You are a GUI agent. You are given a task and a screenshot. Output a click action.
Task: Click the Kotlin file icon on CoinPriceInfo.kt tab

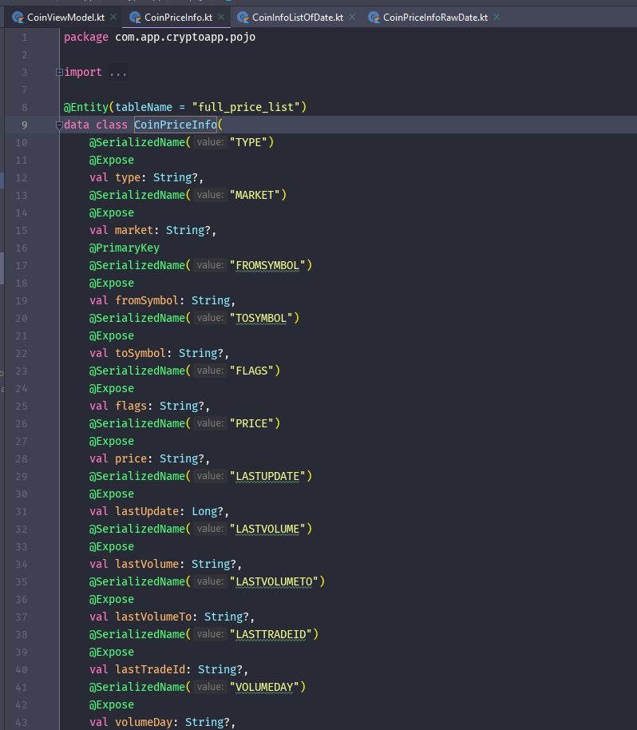(x=136, y=18)
